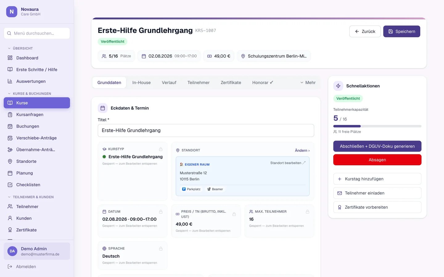Viewport: 444px width, 277px height.
Task: Click Kurstag hinzufügen button
Action: (x=377, y=179)
